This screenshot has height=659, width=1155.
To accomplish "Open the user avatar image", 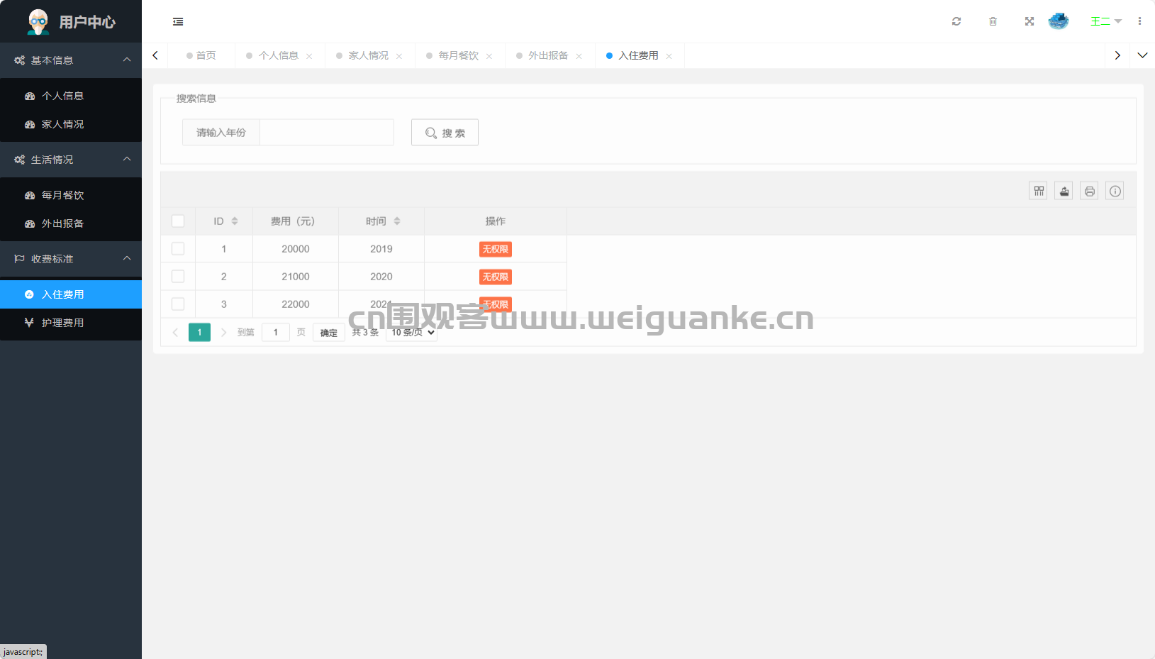I will (x=1059, y=21).
